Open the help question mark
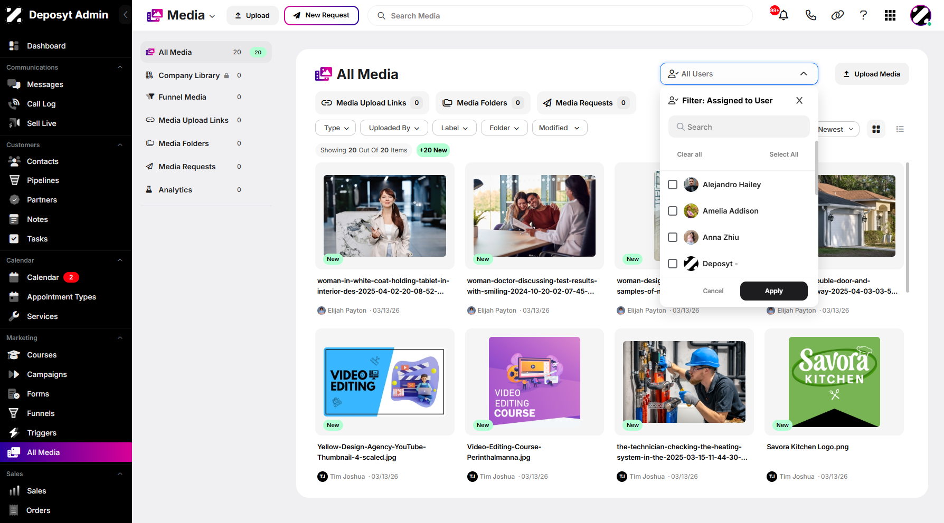The height and width of the screenshot is (523, 944). pyautogui.click(x=864, y=15)
